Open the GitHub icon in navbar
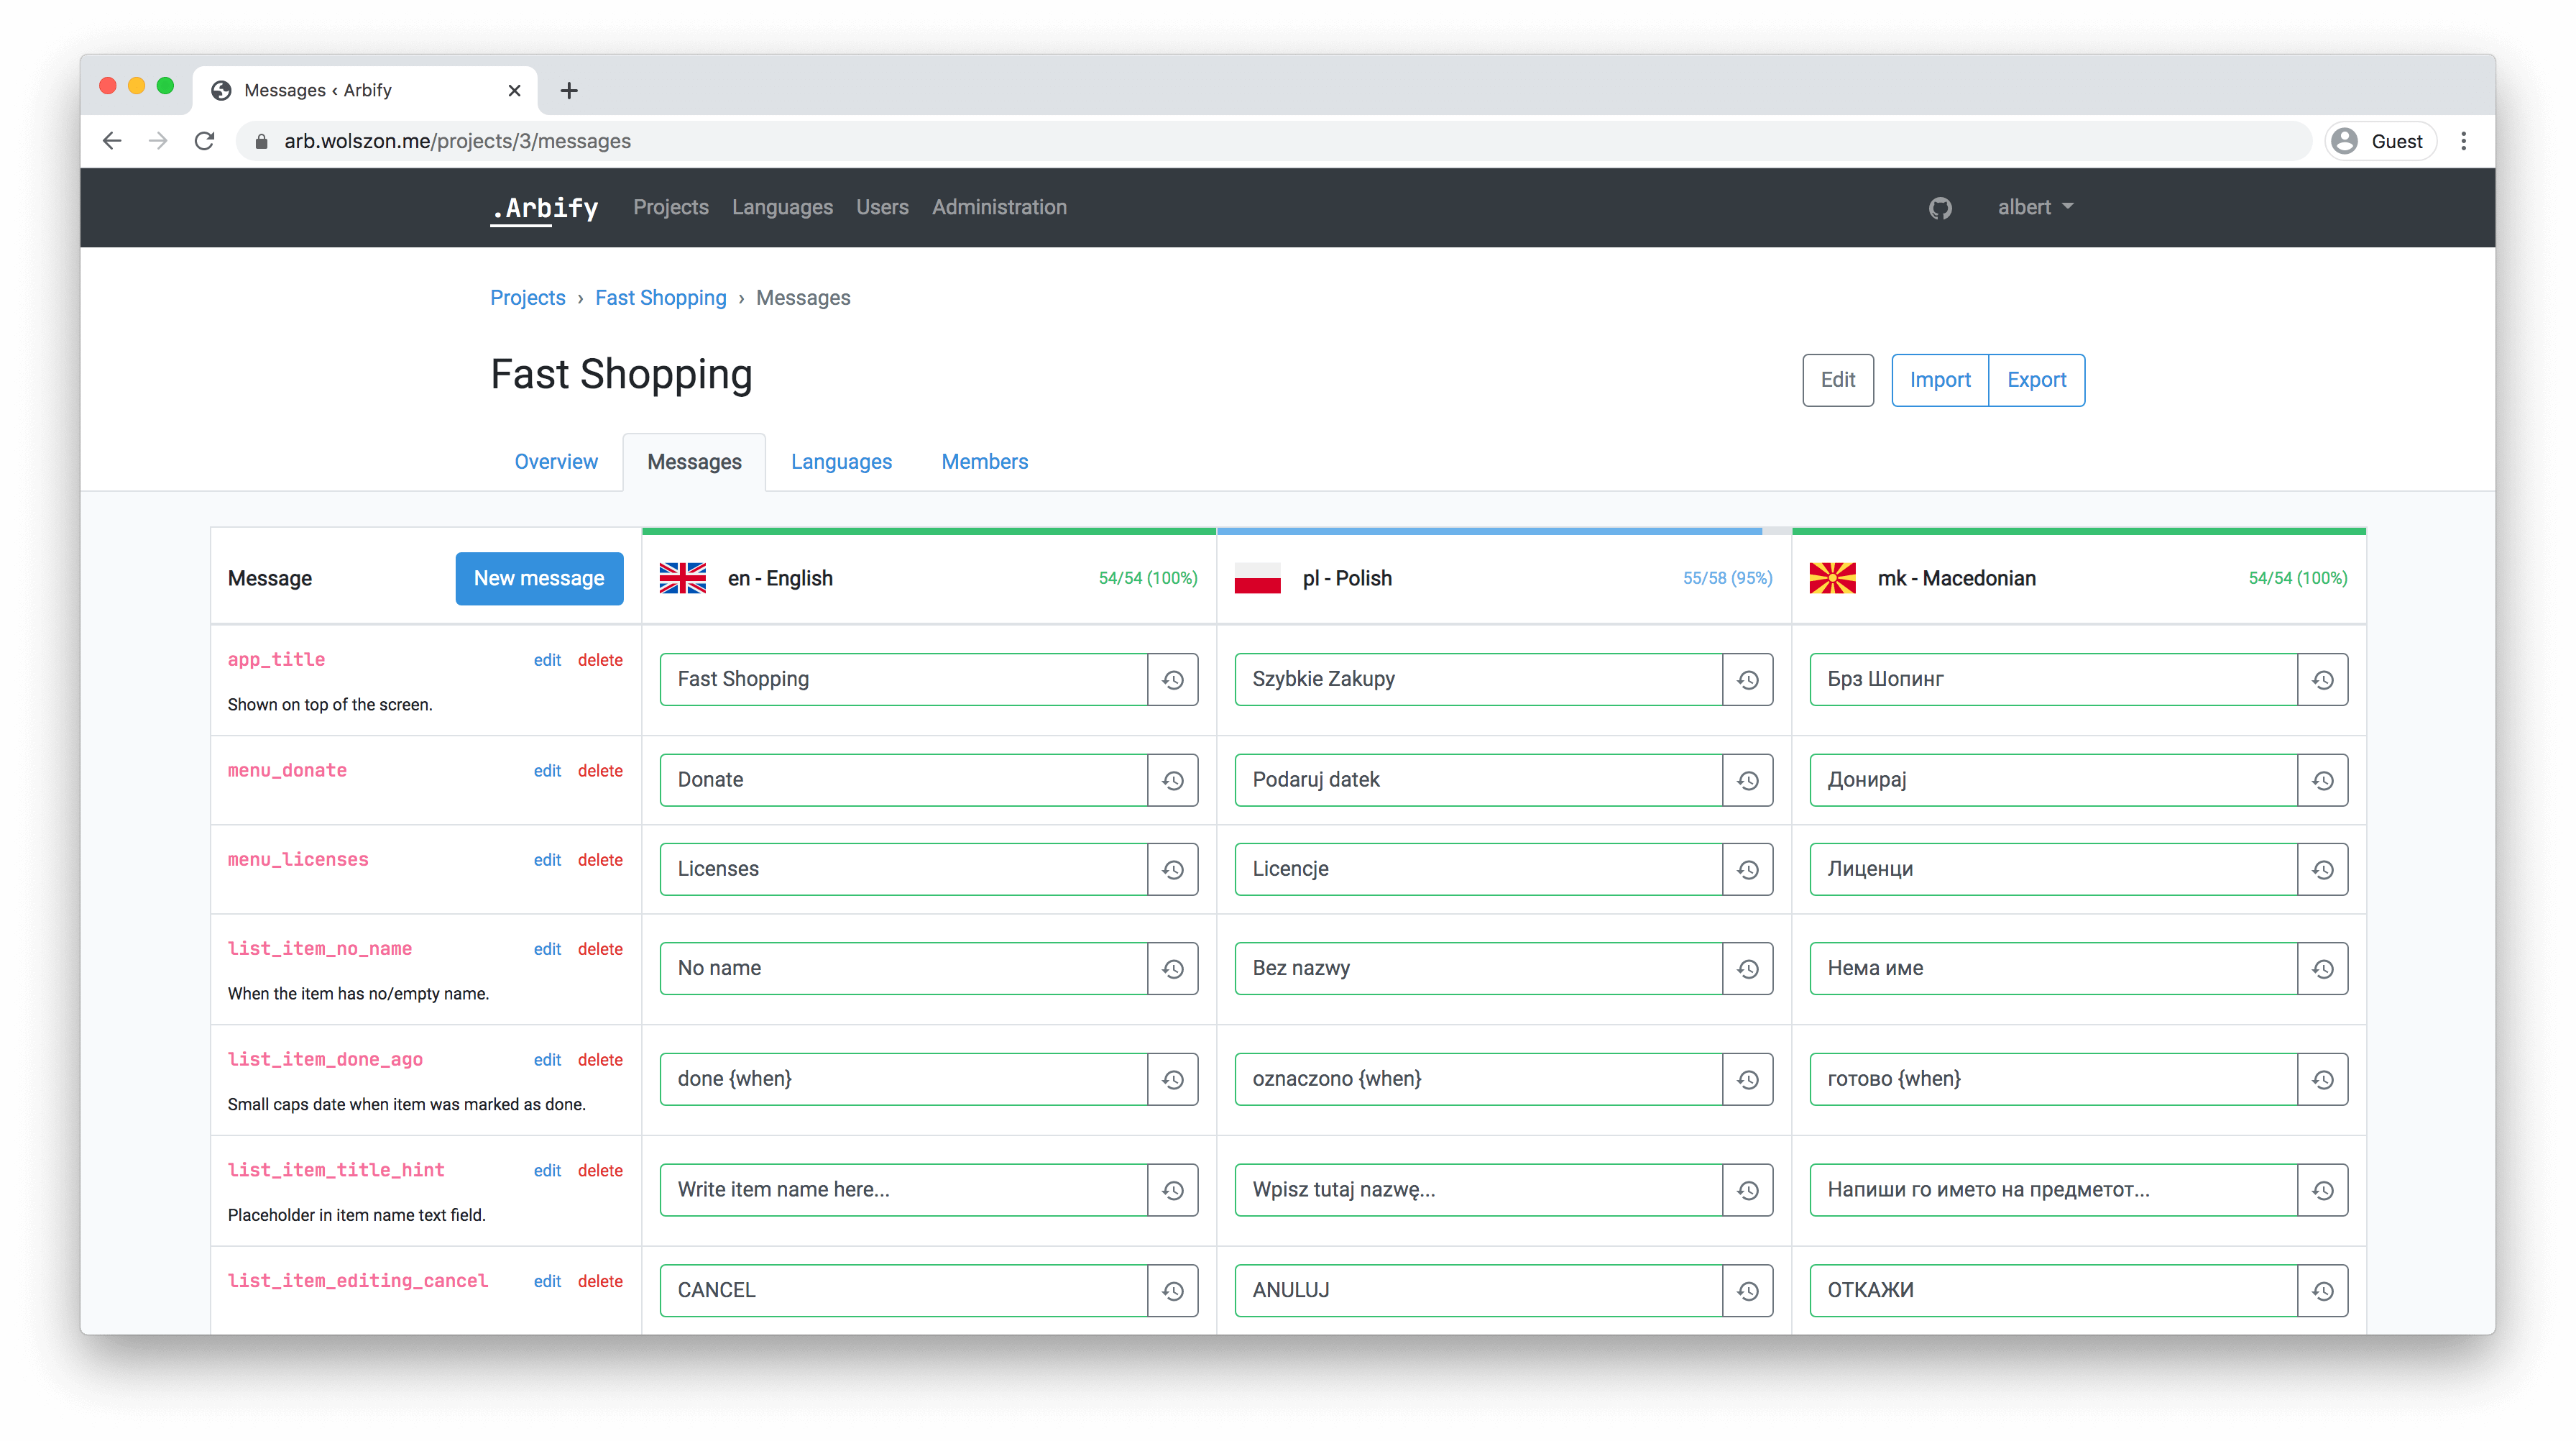The width and height of the screenshot is (2576, 1441). (x=1940, y=208)
